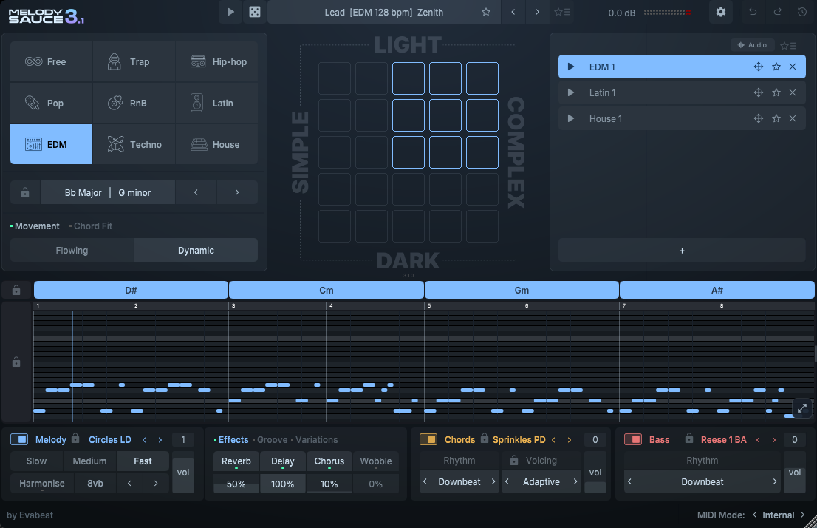Click the key lock icon beside Bb Major

25,192
